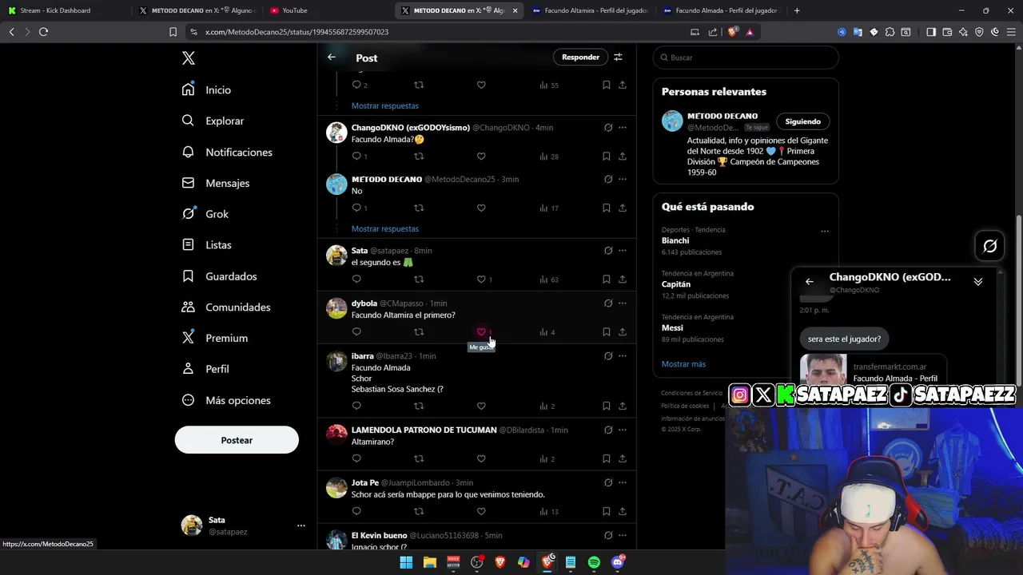Image resolution: width=1023 pixels, height=575 pixels.
Task: Open more options on ChangoDKNO's reply
Action: 623,128
